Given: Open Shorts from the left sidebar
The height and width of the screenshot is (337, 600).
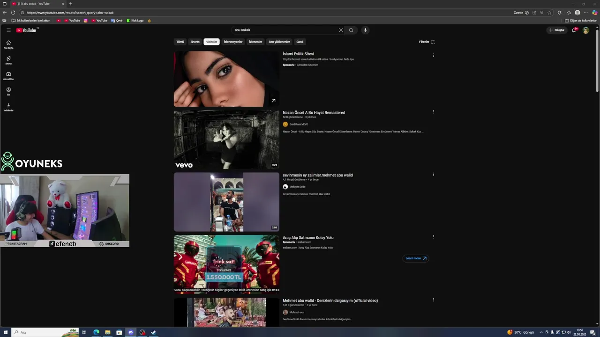Looking at the screenshot, I should [x=8, y=60].
